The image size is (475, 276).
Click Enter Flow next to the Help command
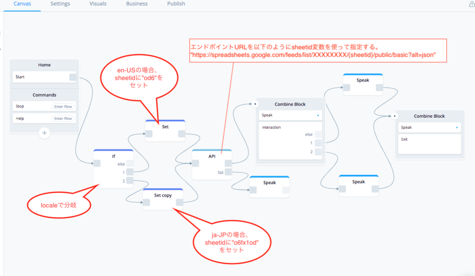(64, 118)
